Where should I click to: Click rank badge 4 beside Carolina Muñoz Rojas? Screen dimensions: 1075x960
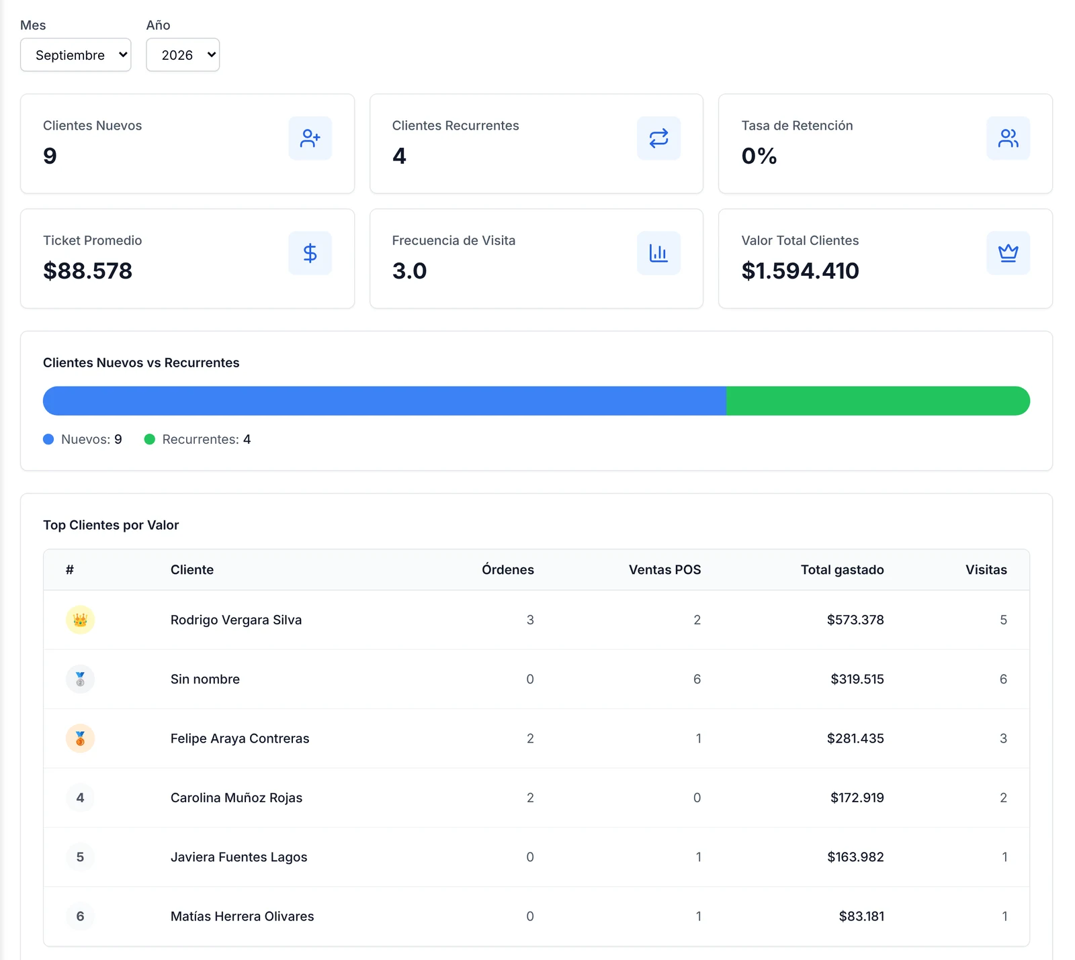[80, 798]
